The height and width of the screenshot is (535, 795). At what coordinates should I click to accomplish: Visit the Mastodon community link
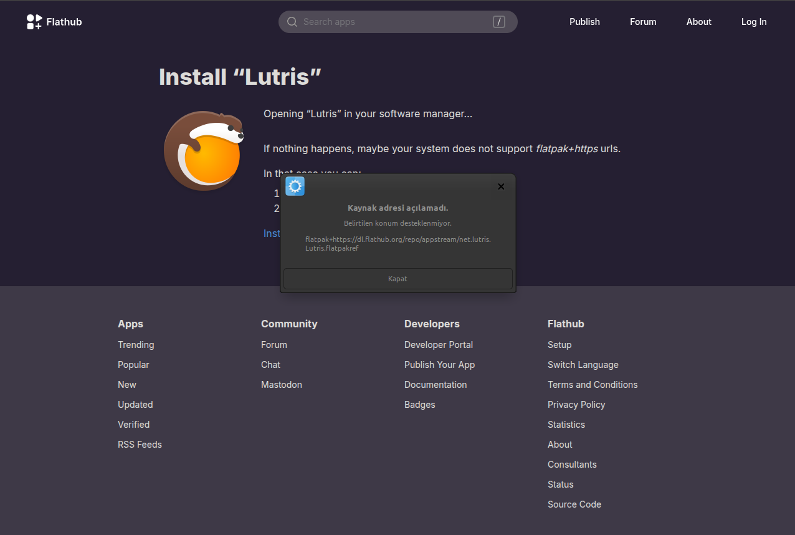coord(282,385)
